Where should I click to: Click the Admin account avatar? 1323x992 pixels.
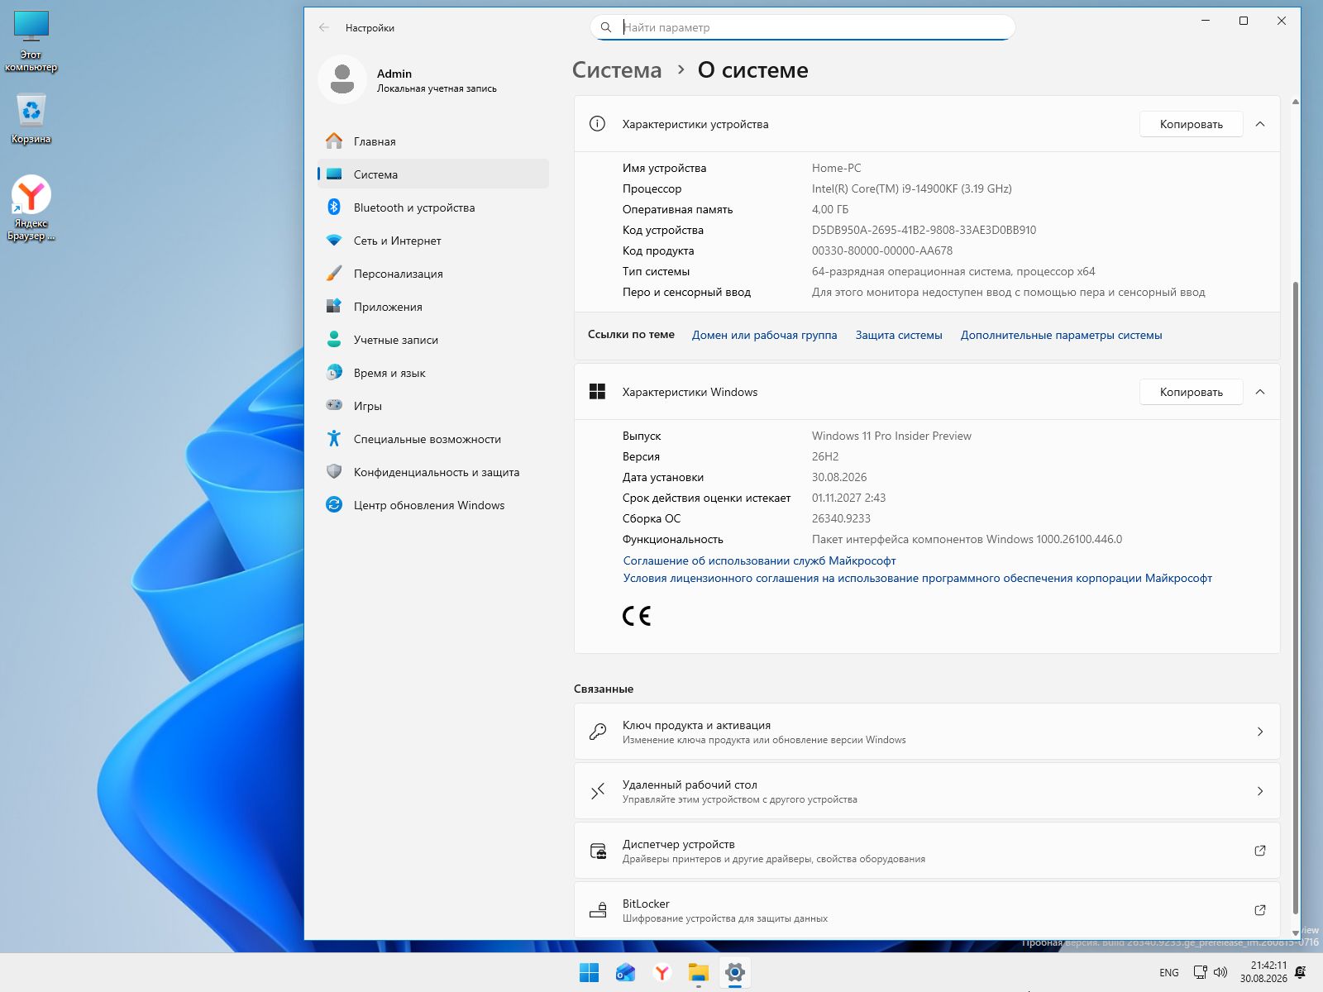pos(342,79)
